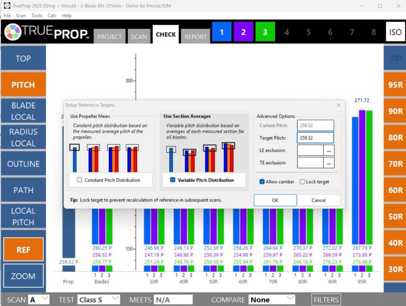Select the purple blade 2 button
The height and width of the screenshot is (306, 406).
[243, 32]
